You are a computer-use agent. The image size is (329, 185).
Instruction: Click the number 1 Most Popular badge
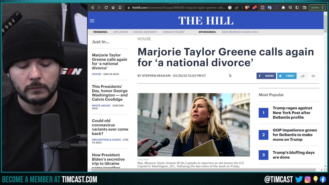pyautogui.click(x=263, y=113)
